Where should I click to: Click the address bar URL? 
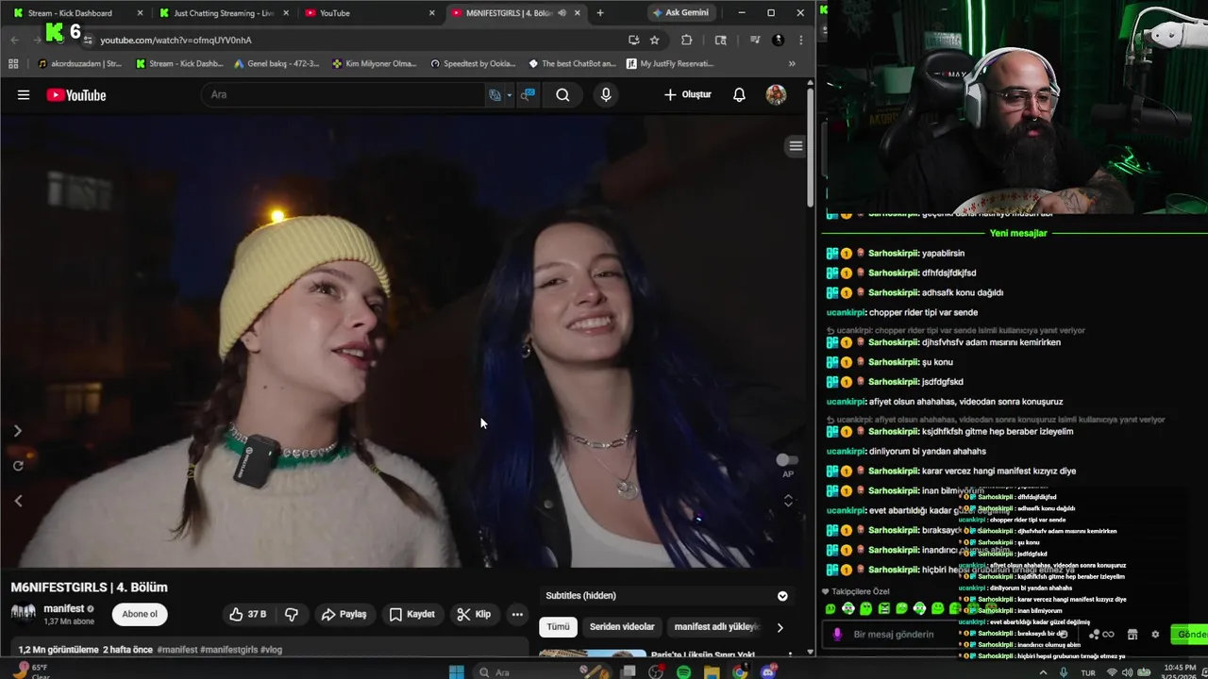point(176,41)
